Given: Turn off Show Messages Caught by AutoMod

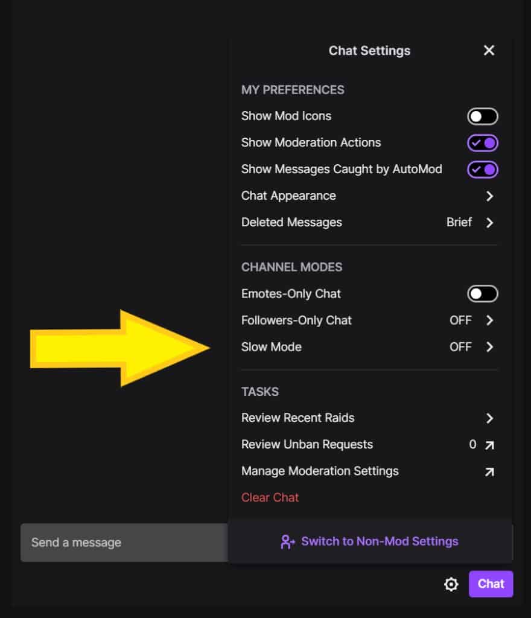Looking at the screenshot, I should tap(483, 170).
